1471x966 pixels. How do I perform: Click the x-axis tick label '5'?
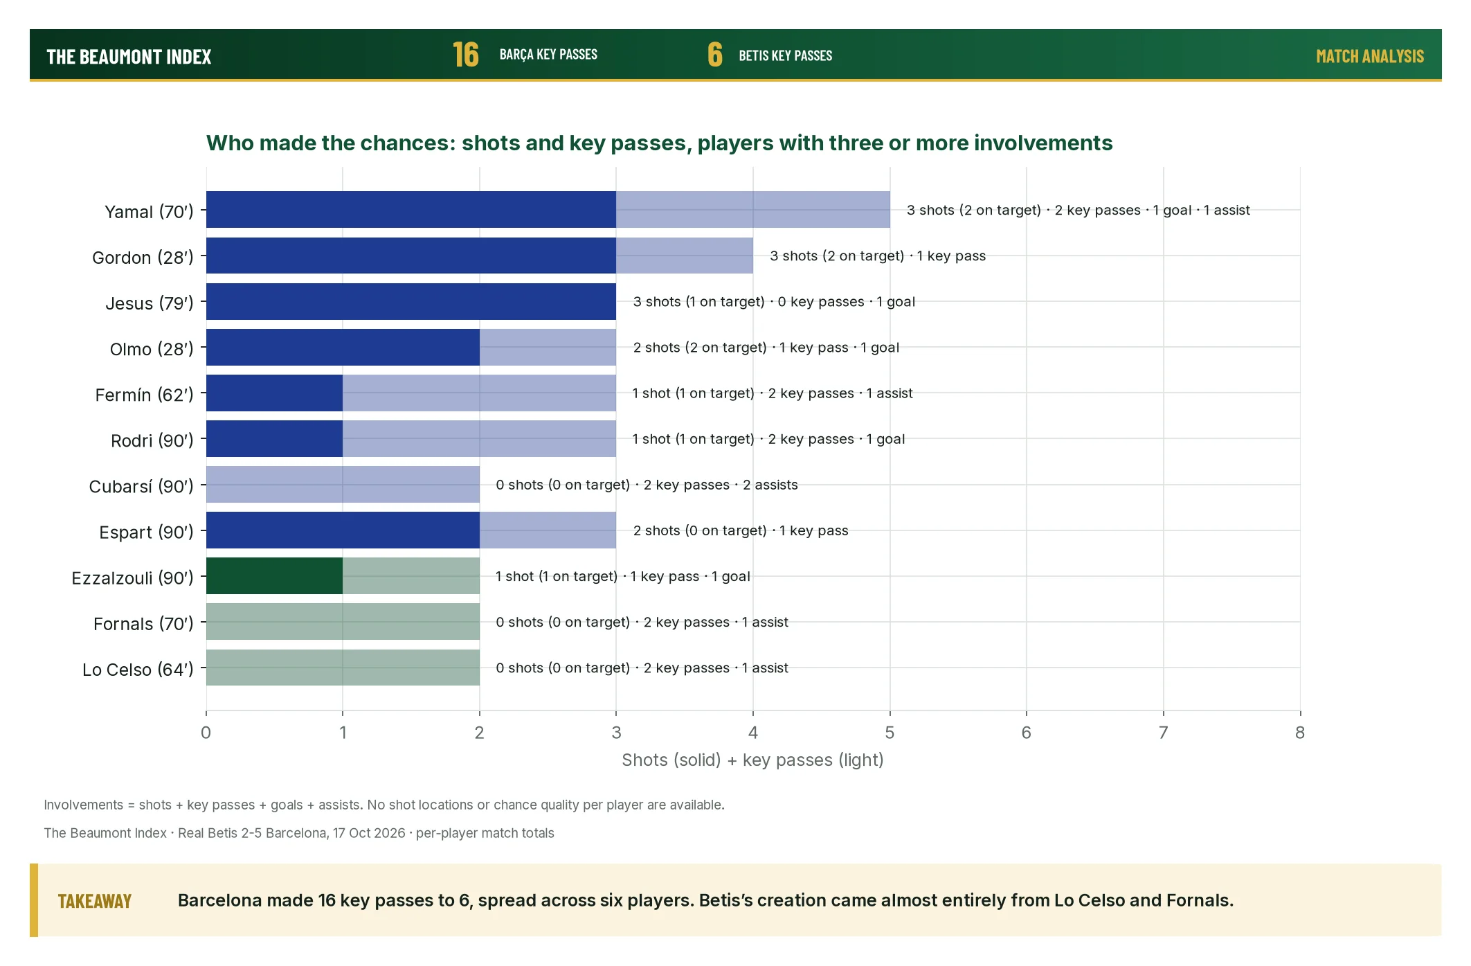[x=890, y=733]
